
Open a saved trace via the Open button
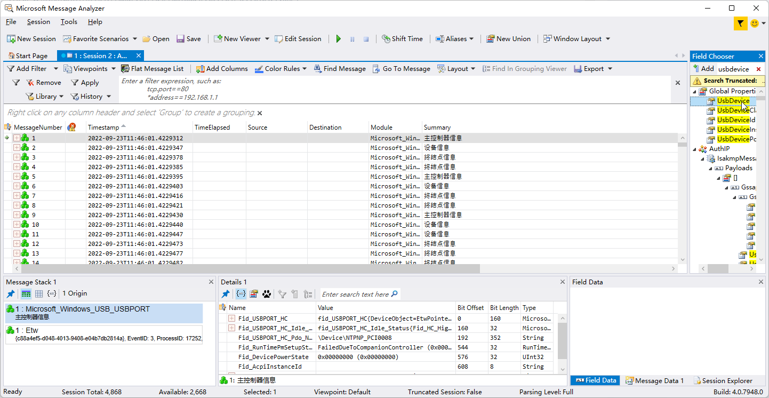156,39
